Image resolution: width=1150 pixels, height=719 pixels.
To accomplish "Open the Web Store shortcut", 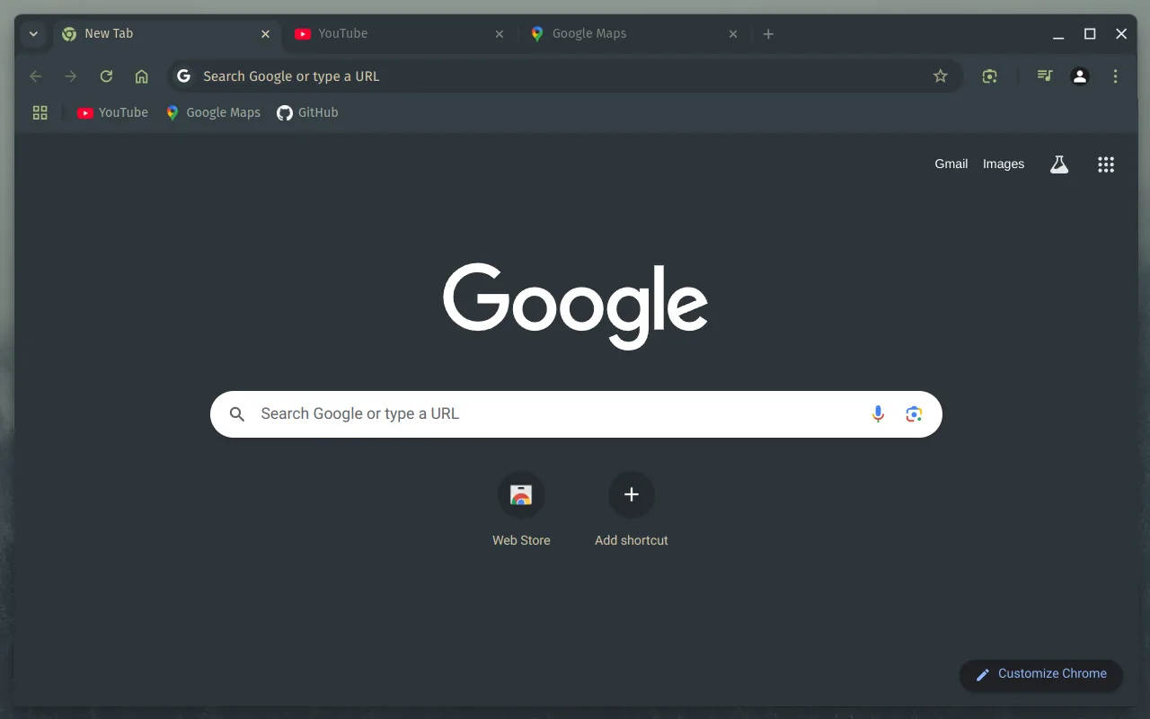I will [x=521, y=509].
